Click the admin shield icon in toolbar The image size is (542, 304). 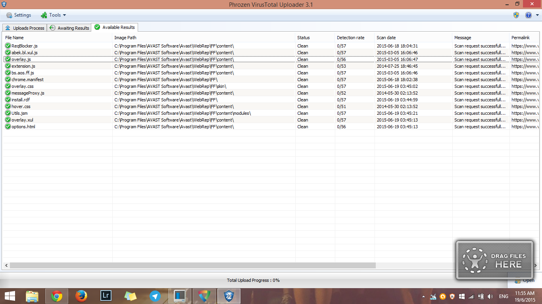point(516,15)
